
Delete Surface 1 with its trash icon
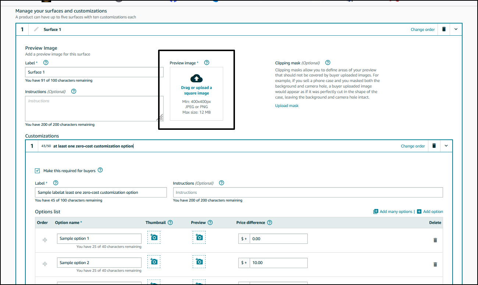pyautogui.click(x=444, y=29)
